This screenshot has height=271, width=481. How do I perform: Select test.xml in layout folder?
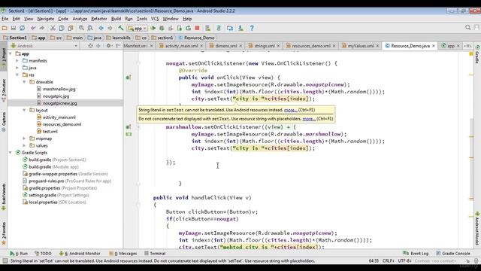[50, 131]
